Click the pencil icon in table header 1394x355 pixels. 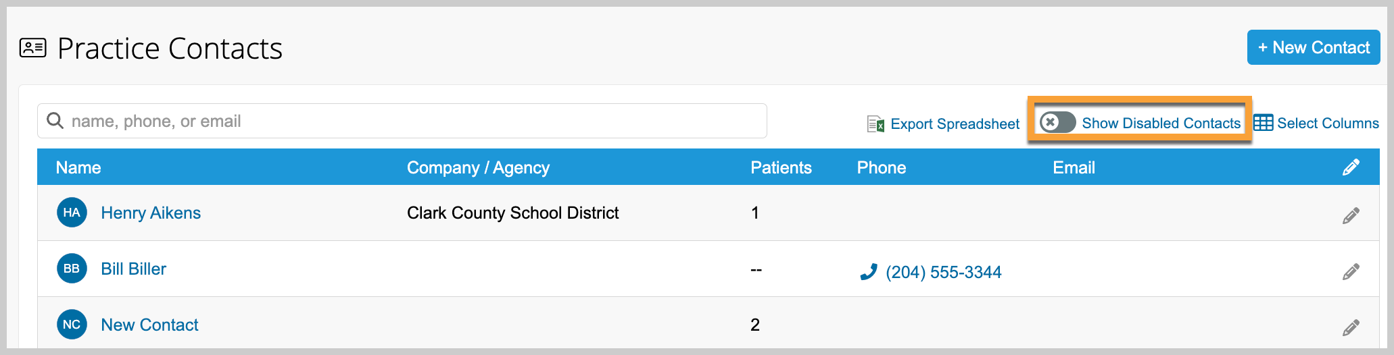click(x=1351, y=167)
